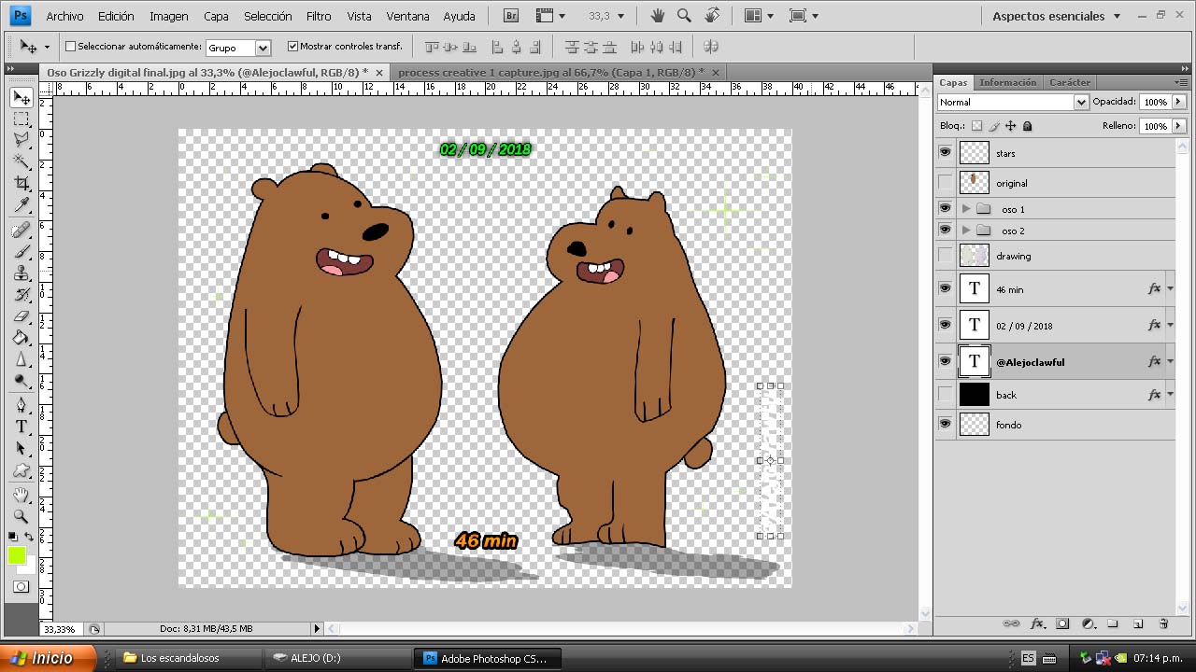Select the Horizontal Type tool
1196x672 pixels.
[x=21, y=427]
